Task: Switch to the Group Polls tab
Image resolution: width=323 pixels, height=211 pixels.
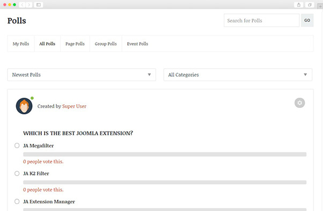Action: (106, 43)
